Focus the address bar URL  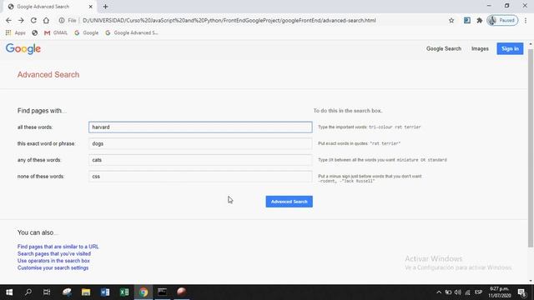point(229,20)
